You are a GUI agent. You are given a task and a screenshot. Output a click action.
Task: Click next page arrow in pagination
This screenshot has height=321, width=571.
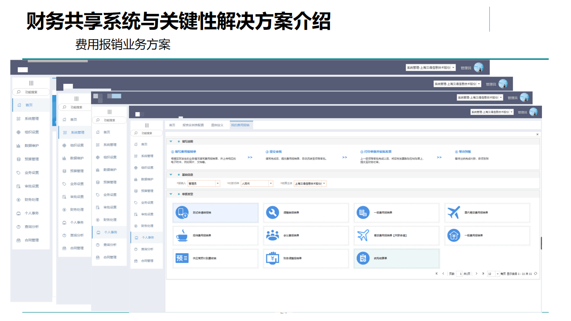[476, 274]
